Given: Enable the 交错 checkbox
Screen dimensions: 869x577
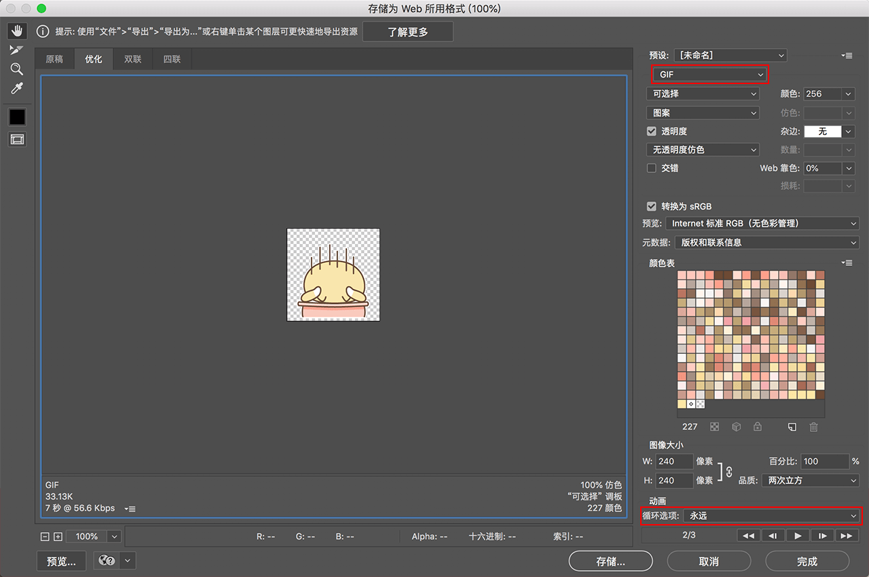Looking at the screenshot, I should tap(652, 168).
